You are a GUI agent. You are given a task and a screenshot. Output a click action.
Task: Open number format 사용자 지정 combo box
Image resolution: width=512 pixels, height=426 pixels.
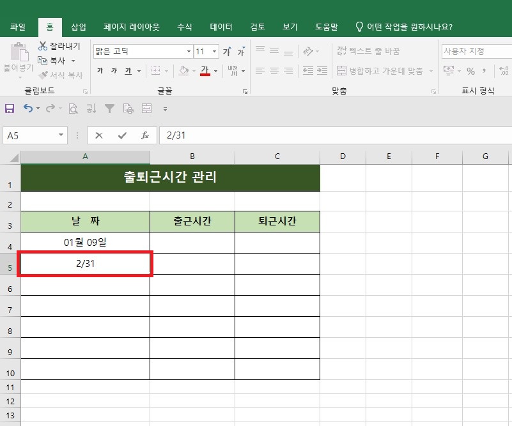[x=477, y=51]
